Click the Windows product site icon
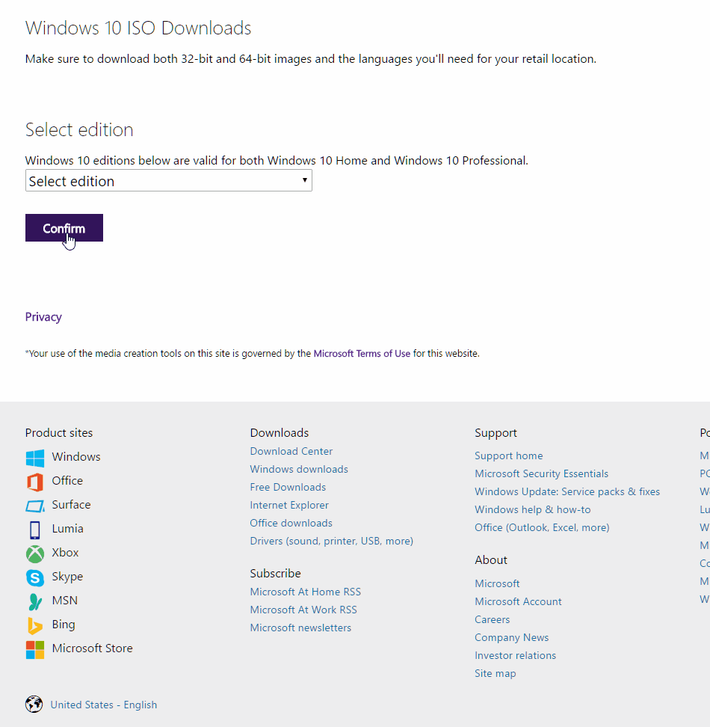Viewport: 710px width, 727px height. pyautogui.click(x=34, y=457)
